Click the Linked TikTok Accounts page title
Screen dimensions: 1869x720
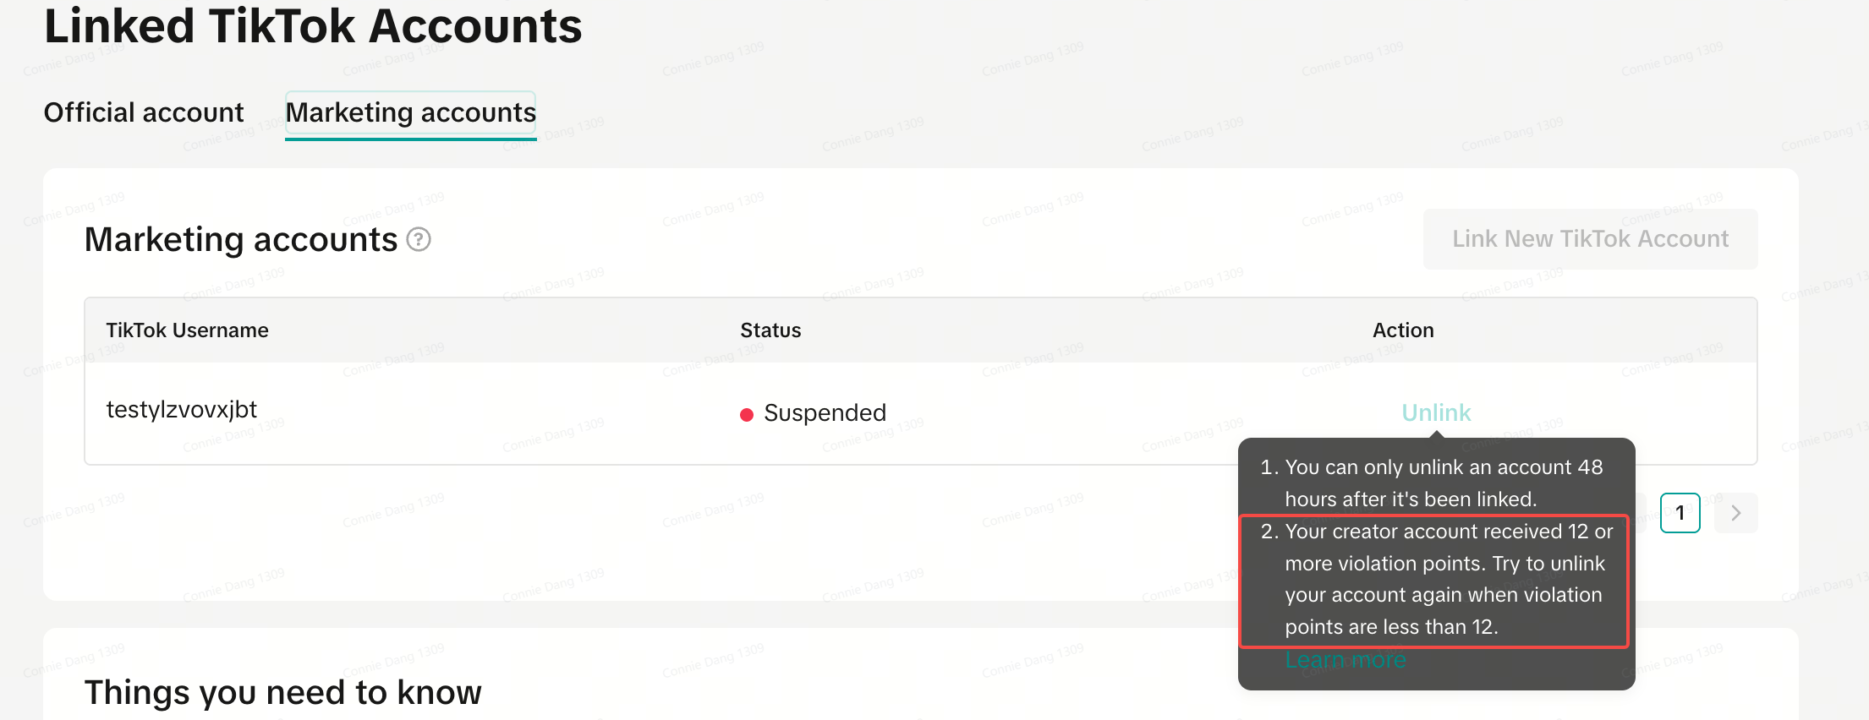tap(313, 26)
